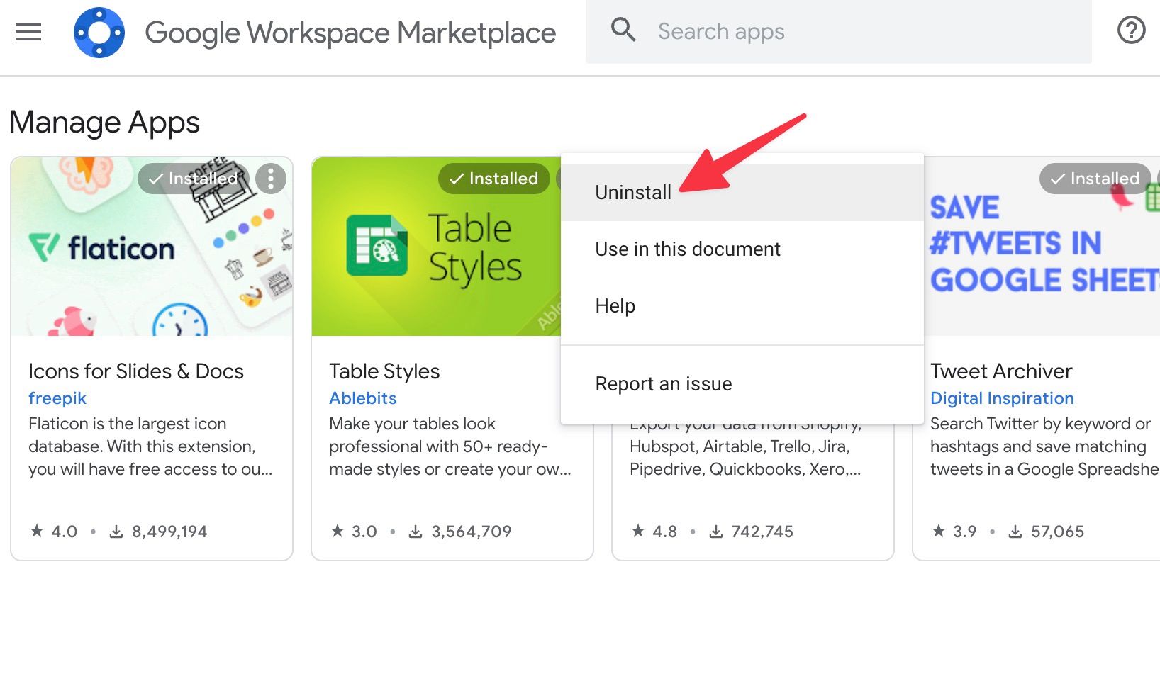
Task: Open the hamburger navigation menu
Action: click(28, 31)
